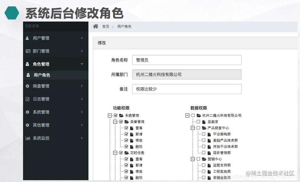Check the 平台架构部 checkbox
The width and height of the screenshot is (300, 182).
coord(204,134)
